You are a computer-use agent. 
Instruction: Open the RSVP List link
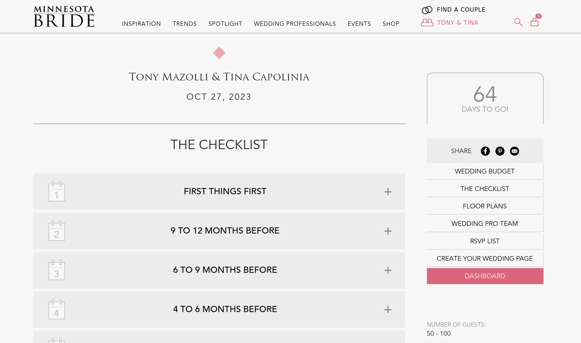click(x=485, y=241)
